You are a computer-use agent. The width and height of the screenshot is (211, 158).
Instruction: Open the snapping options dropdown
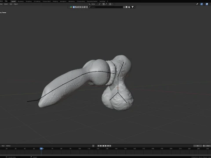pos(107,4)
